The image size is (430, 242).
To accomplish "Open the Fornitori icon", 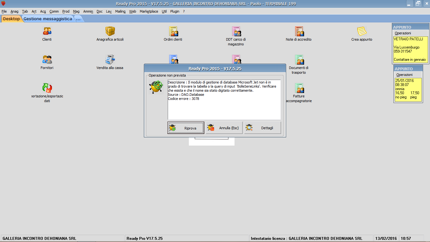I will click(47, 60).
